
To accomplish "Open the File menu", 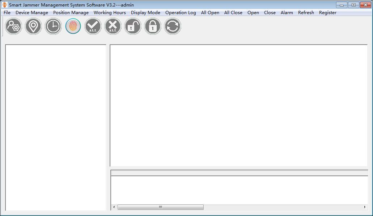I will (x=7, y=13).
